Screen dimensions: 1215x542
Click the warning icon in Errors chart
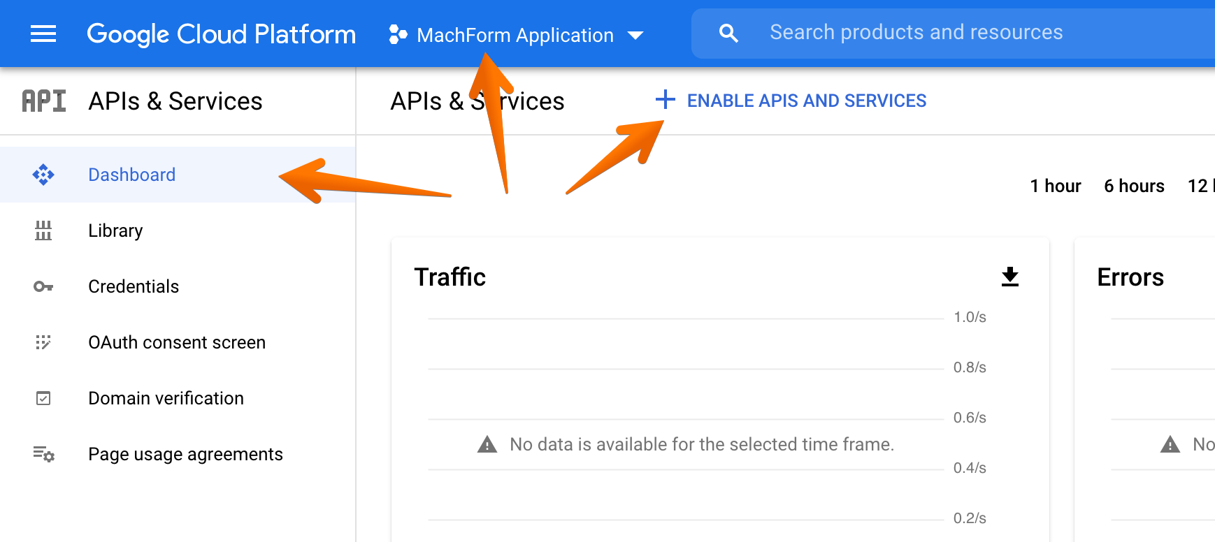[x=1170, y=444]
